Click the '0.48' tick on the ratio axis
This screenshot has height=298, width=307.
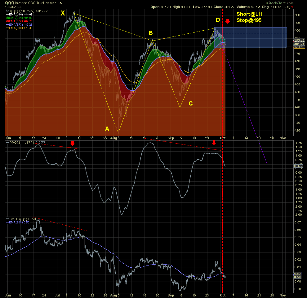(x=298, y=289)
